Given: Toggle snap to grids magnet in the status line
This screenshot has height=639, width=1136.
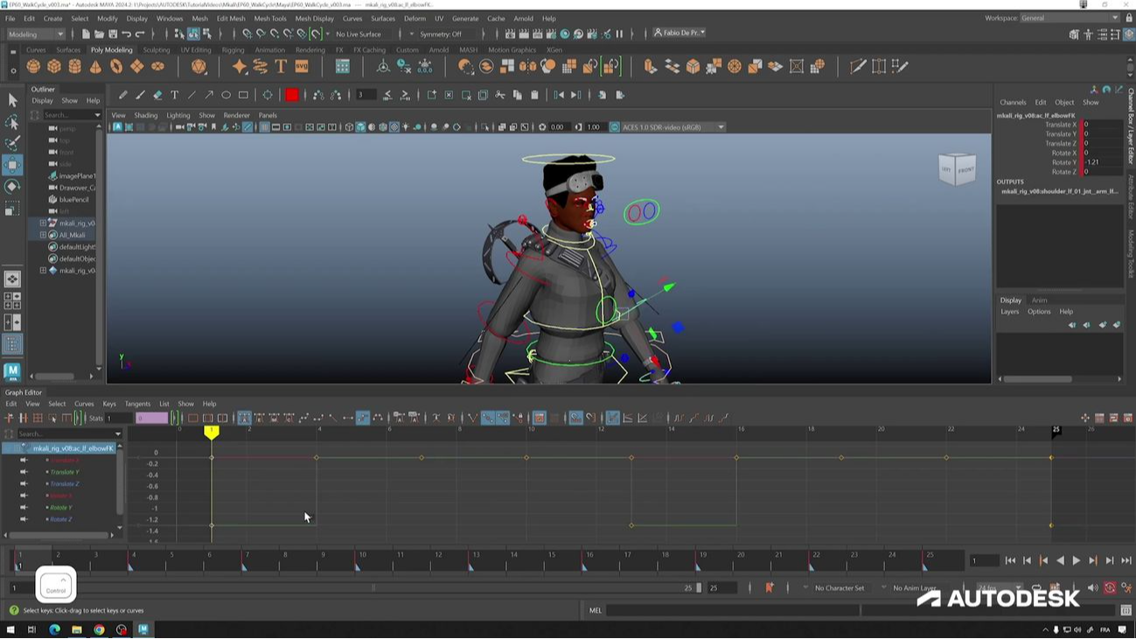Looking at the screenshot, I should pos(247,33).
